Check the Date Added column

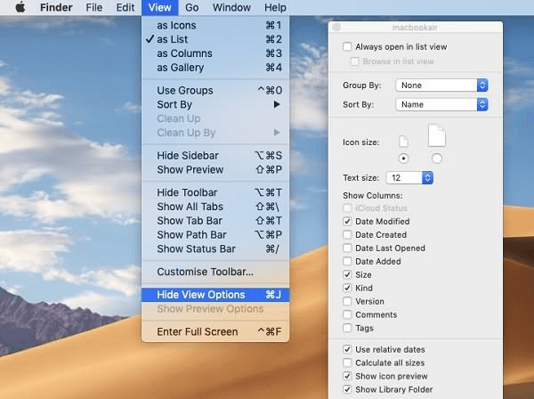(347, 261)
